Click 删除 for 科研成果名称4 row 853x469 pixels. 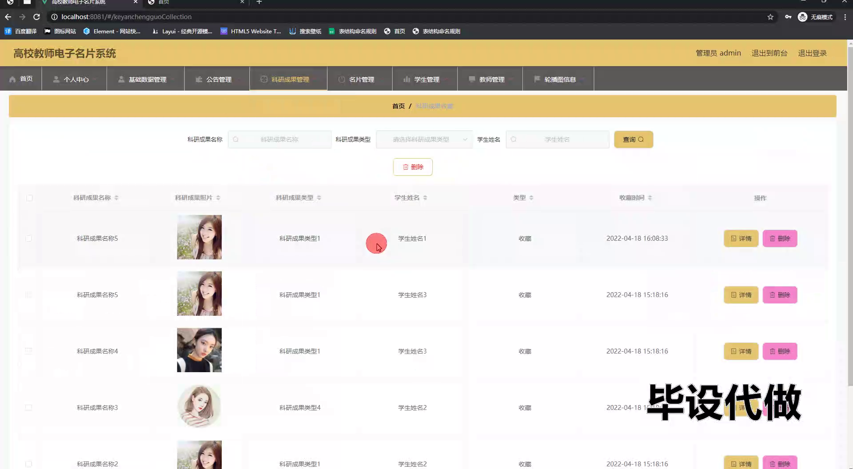click(780, 351)
